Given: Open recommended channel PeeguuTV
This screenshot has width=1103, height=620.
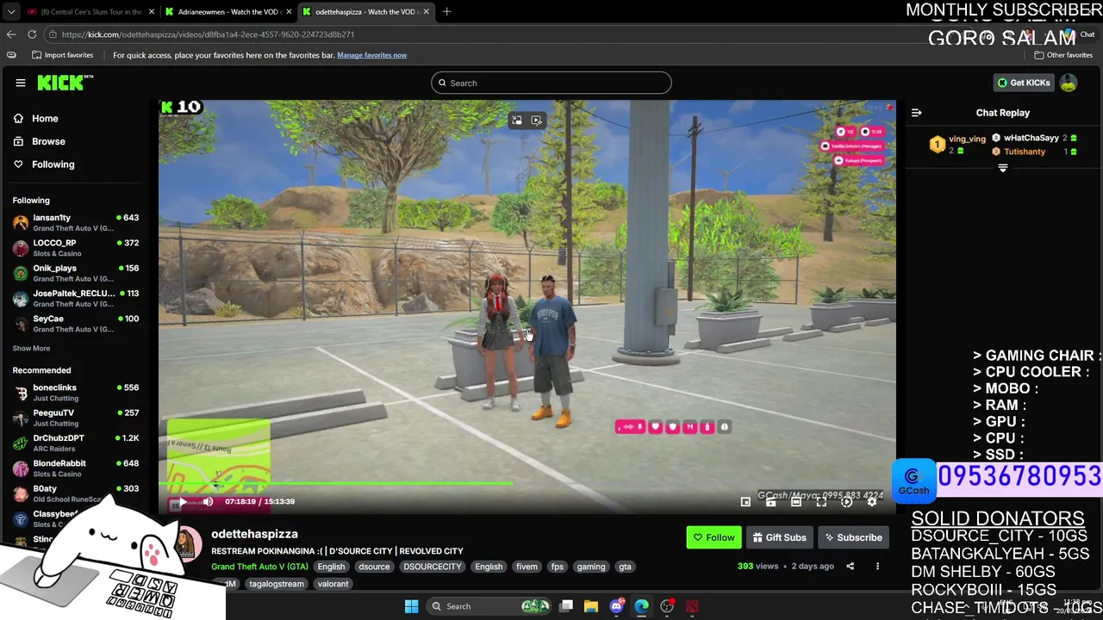Looking at the screenshot, I should 76,418.
